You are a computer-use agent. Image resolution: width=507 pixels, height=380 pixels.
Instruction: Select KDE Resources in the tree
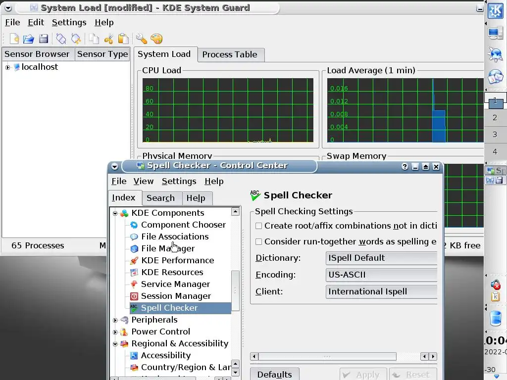click(x=172, y=272)
